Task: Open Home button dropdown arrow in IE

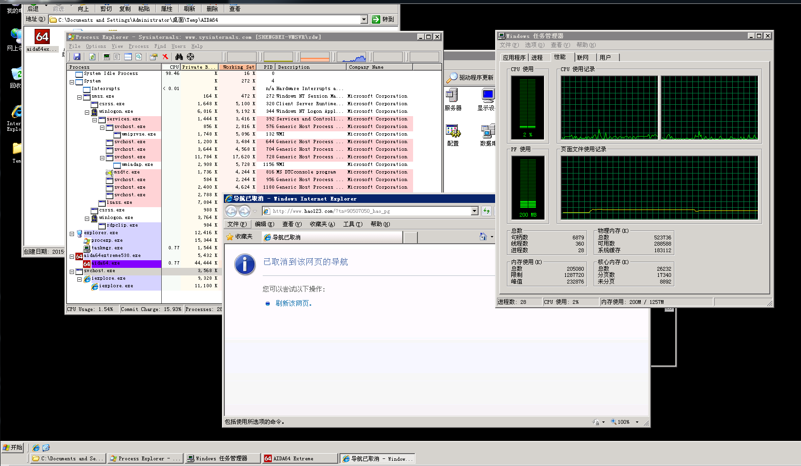Action: coord(492,237)
